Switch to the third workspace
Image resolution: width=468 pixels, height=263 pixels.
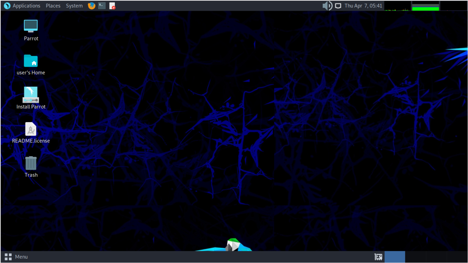point(436,257)
